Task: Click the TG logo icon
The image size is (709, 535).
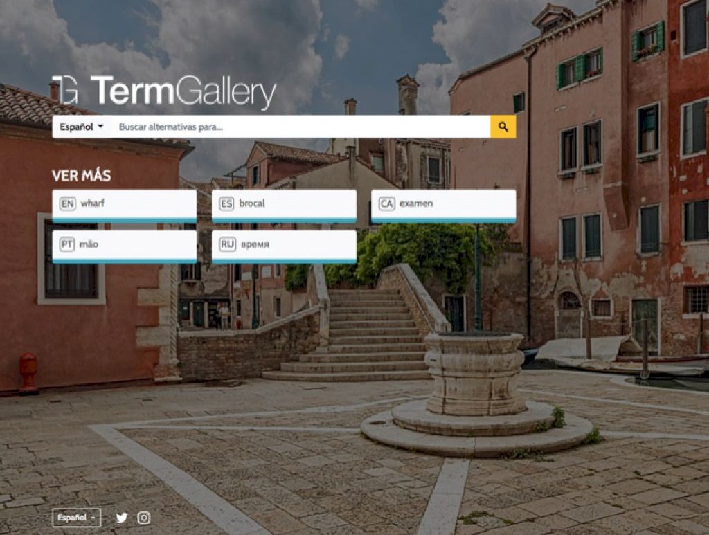Action: [65, 89]
